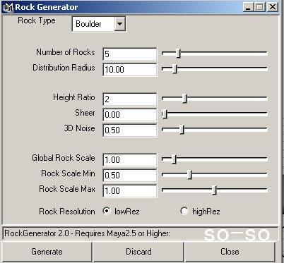Image resolution: width=284 pixels, height=263 pixels.
Task: Click the Maya icon in title bar
Action: [x=8, y=7]
